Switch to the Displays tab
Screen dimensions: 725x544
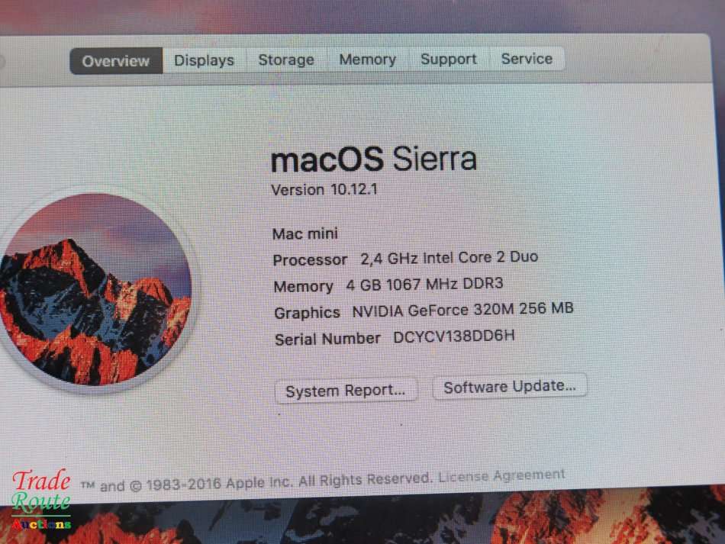(204, 60)
